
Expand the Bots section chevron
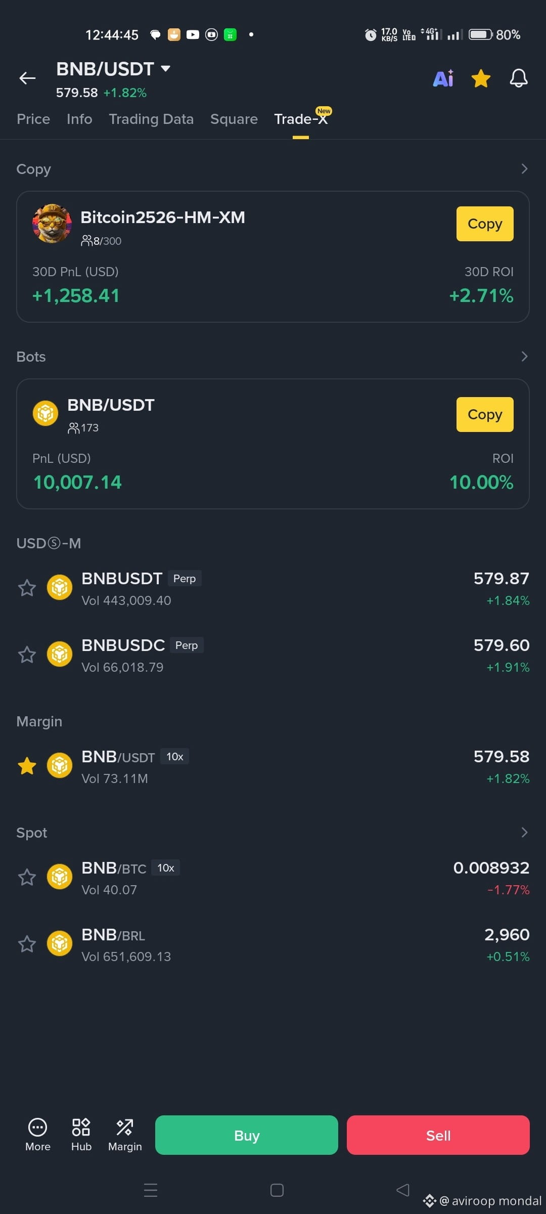(524, 356)
